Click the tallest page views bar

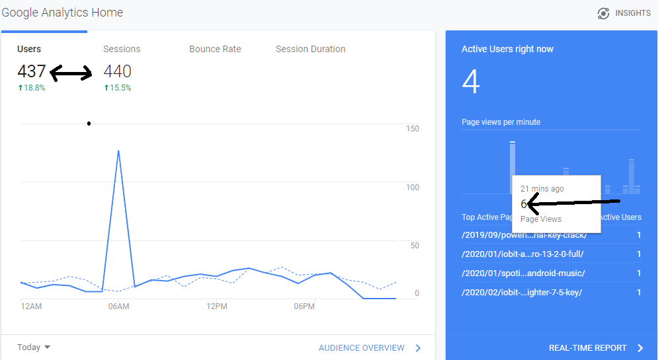[513, 168]
